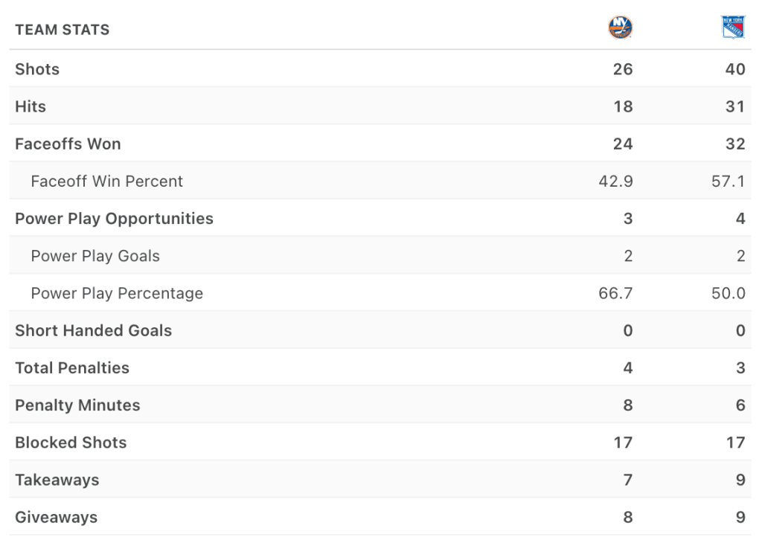
Task: Click the Islanders' 66.7 power play percentage
Action: 615,293
